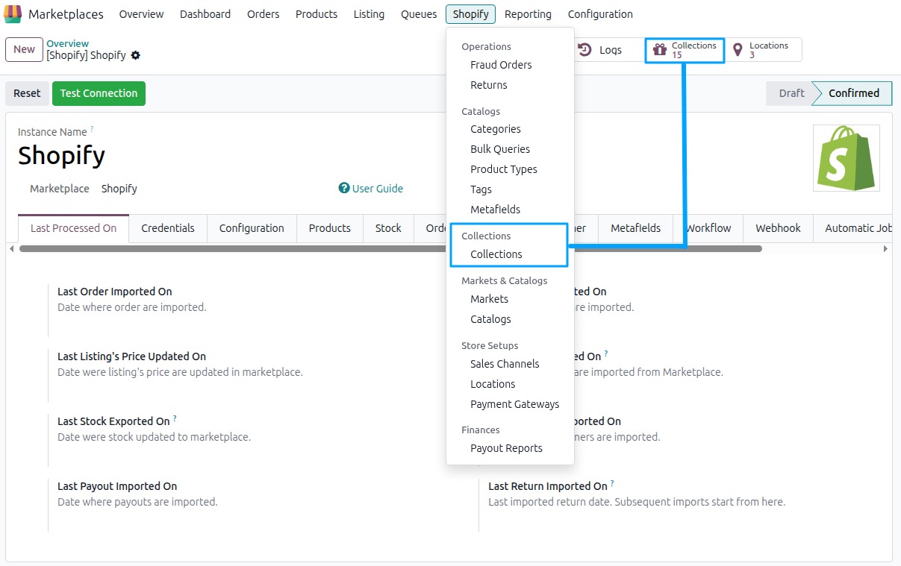The image size is (901, 566).
Task: Open settings gear next to [Shopify] Shopify
Action: [135, 55]
